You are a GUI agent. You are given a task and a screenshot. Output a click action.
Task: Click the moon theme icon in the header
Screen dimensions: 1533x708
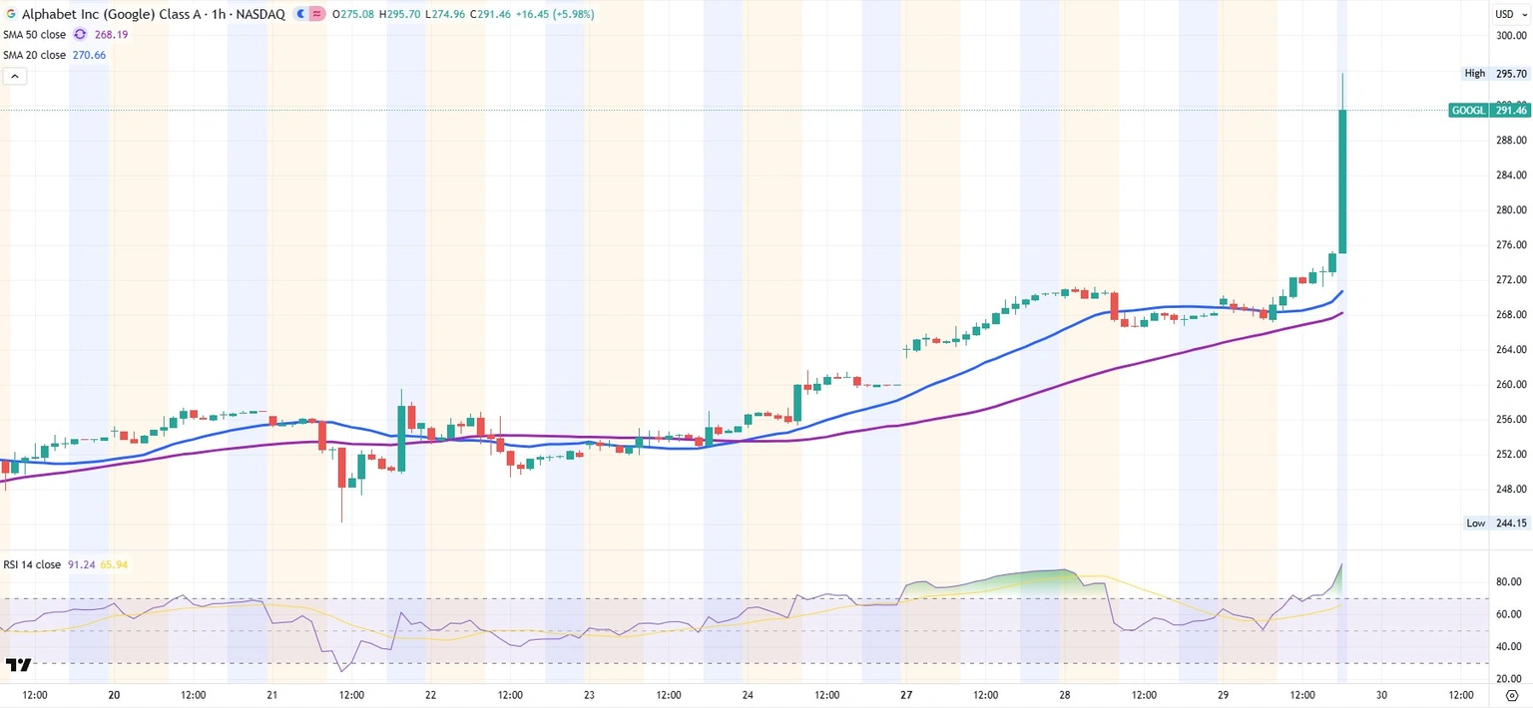299,14
